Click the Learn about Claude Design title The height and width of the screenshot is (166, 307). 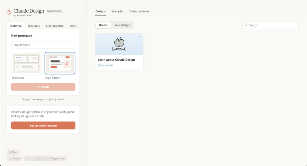(x=116, y=60)
